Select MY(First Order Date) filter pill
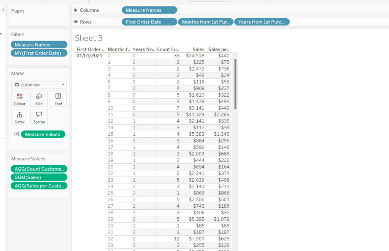This screenshot has height=251, width=389. 39,53
